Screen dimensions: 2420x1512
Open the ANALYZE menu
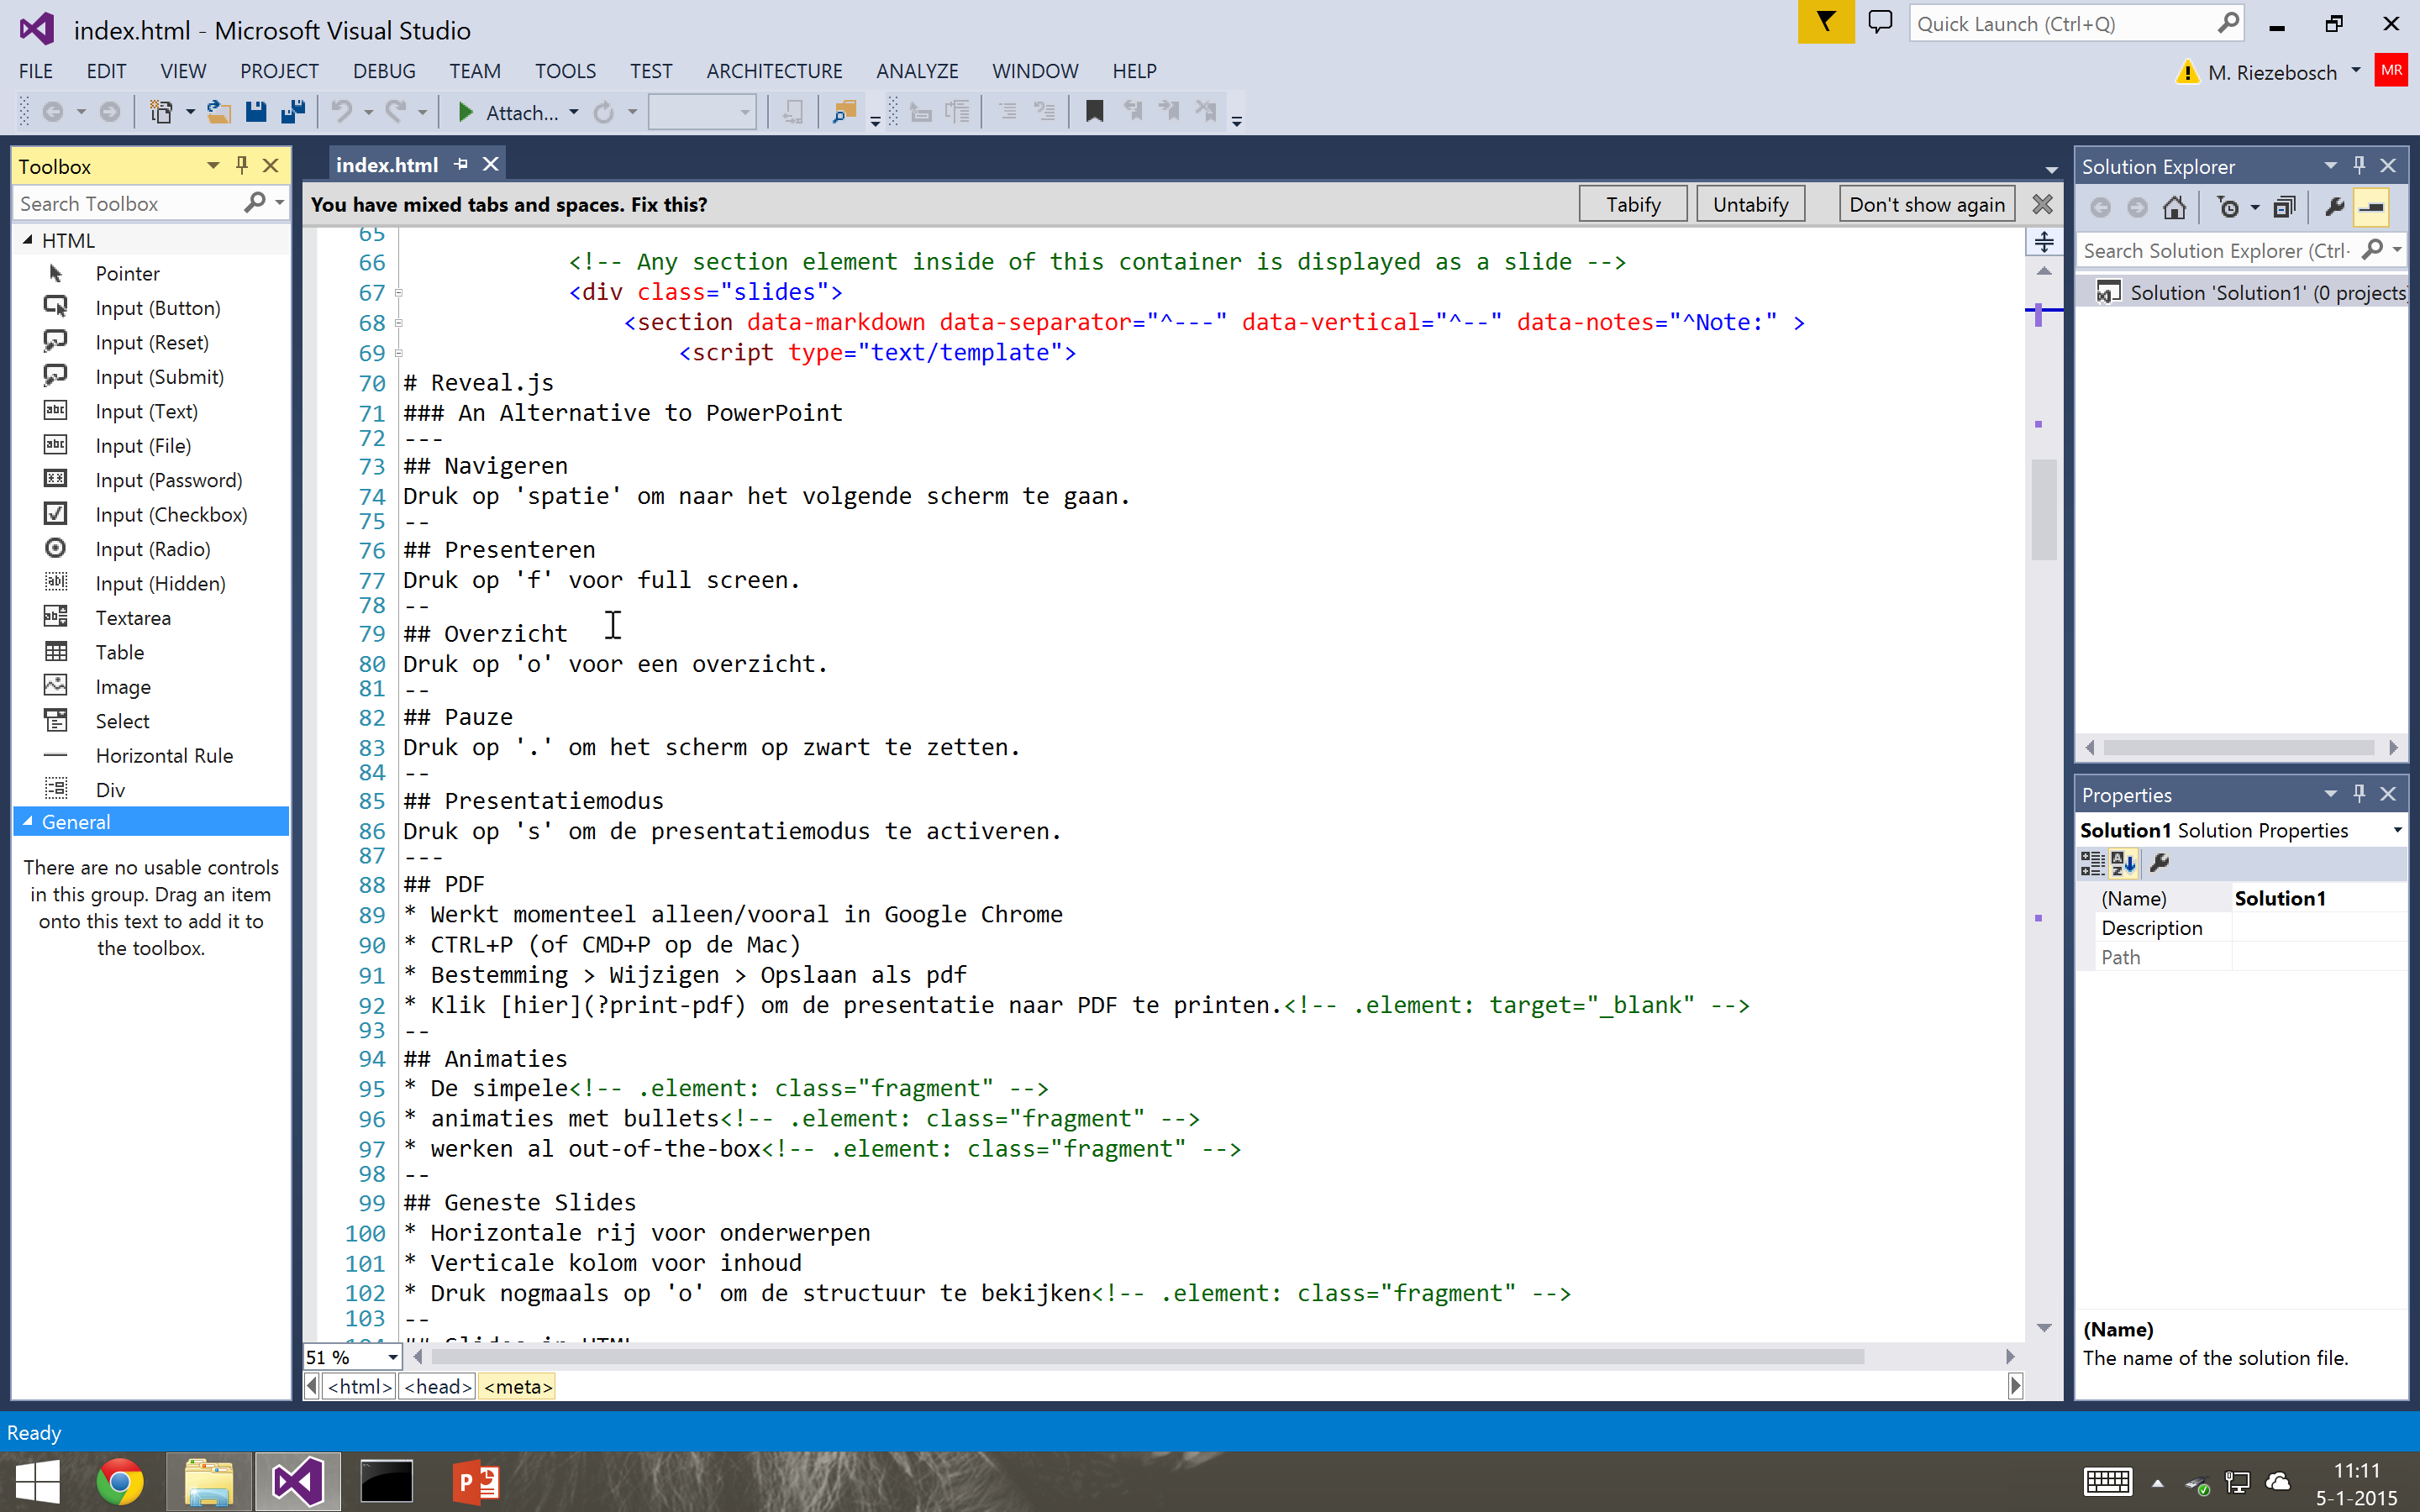[x=917, y=71]
